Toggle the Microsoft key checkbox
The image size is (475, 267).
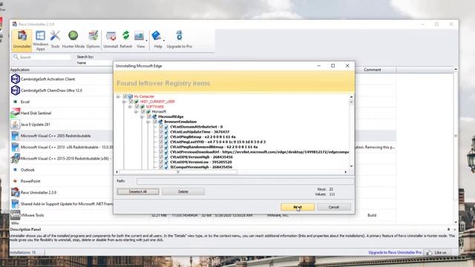(x=143, y=112)
